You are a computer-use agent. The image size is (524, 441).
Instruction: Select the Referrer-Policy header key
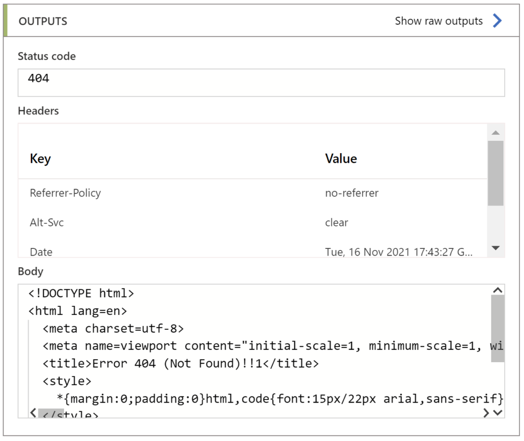(x=65, y=193)
